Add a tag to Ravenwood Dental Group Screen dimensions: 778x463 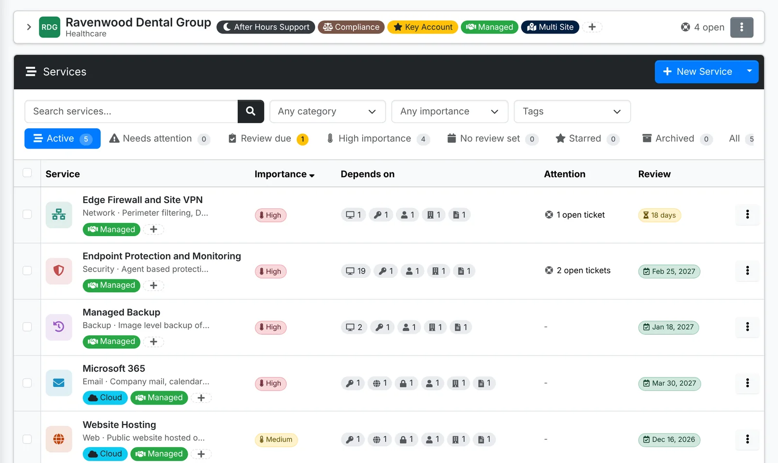tap(592, 27)
